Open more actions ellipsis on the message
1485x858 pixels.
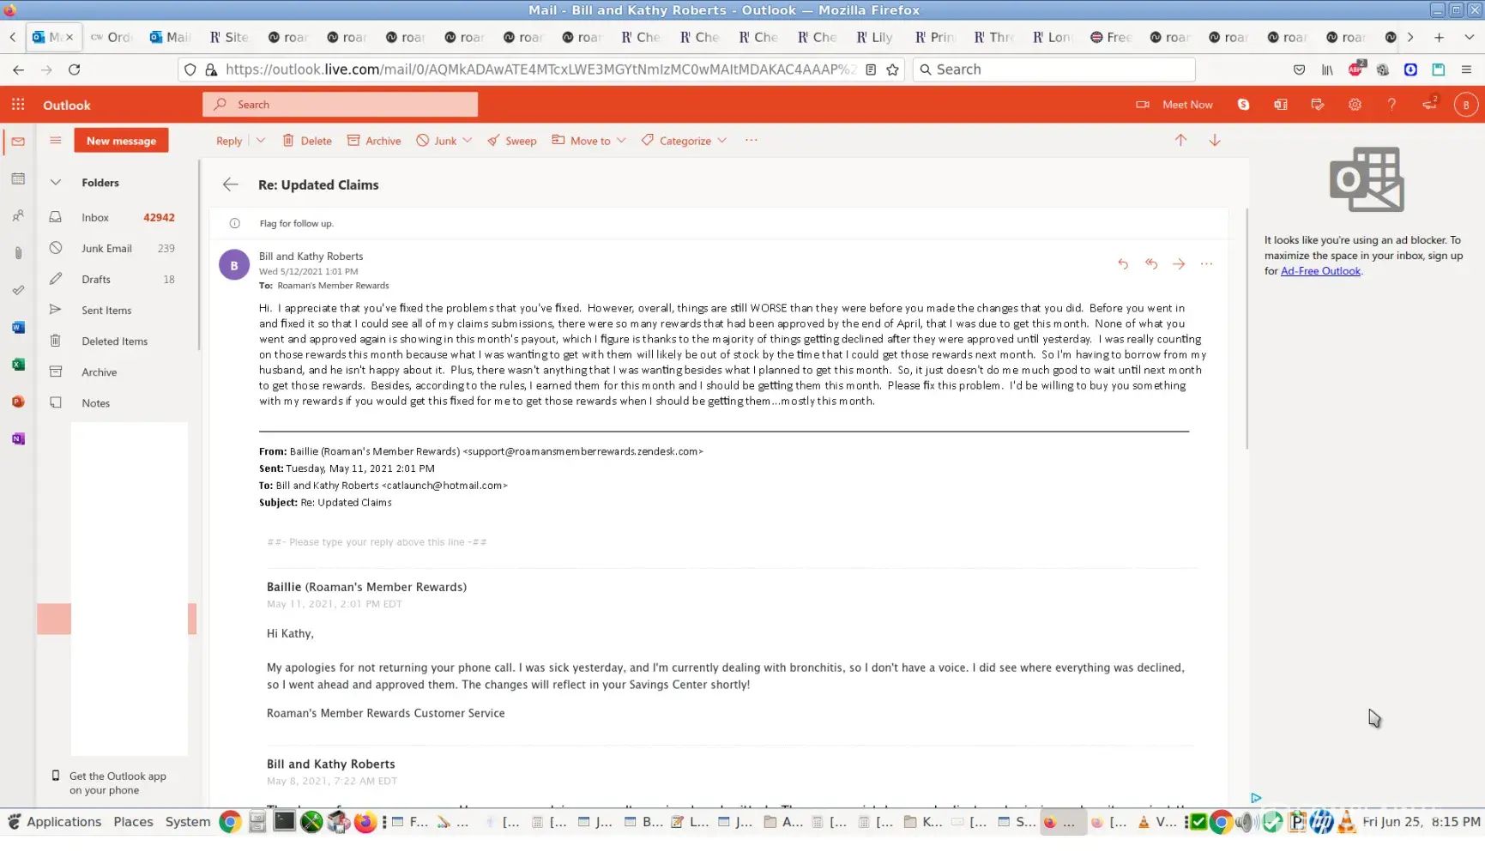(1207, 264)
